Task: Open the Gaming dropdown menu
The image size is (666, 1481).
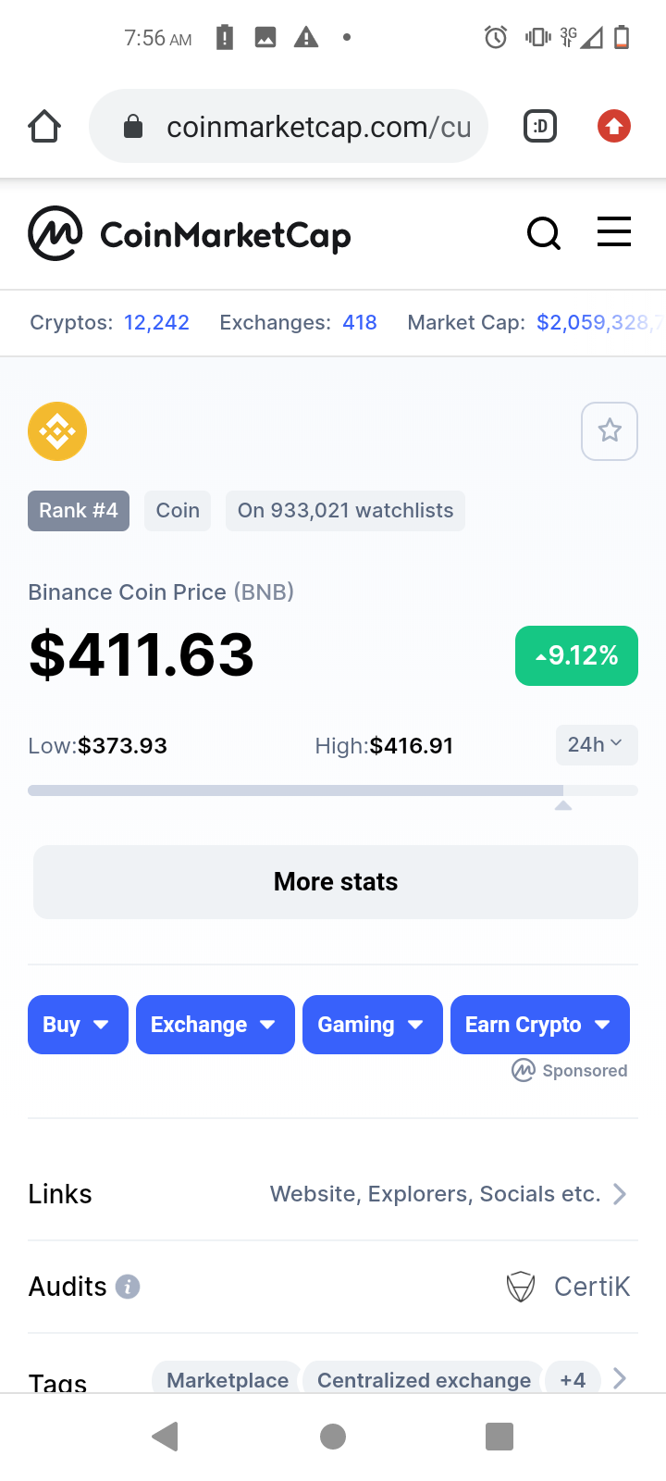Action: tap(372, 1025)
